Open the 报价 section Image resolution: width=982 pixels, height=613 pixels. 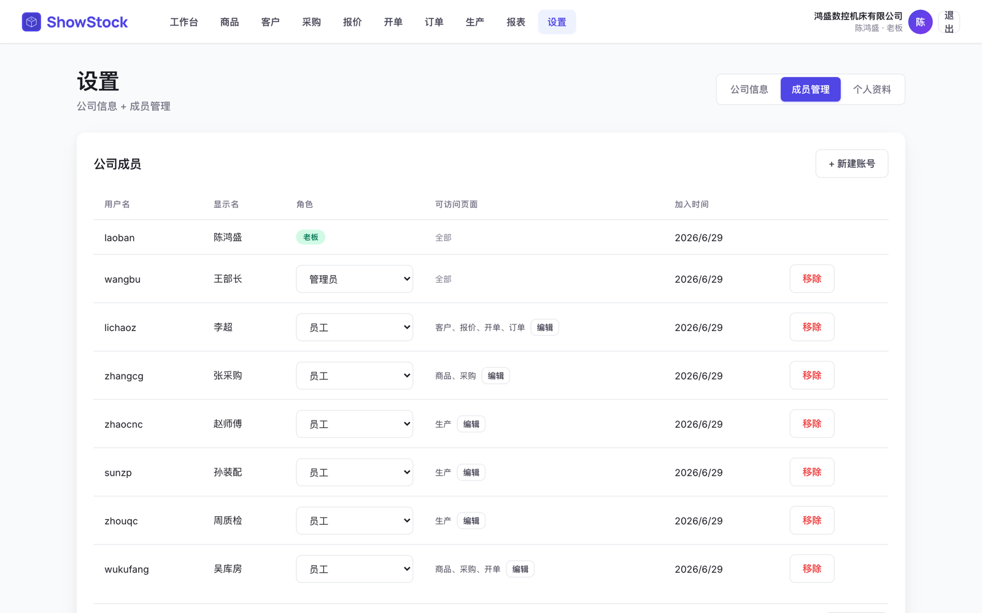(x=352, y=22)
